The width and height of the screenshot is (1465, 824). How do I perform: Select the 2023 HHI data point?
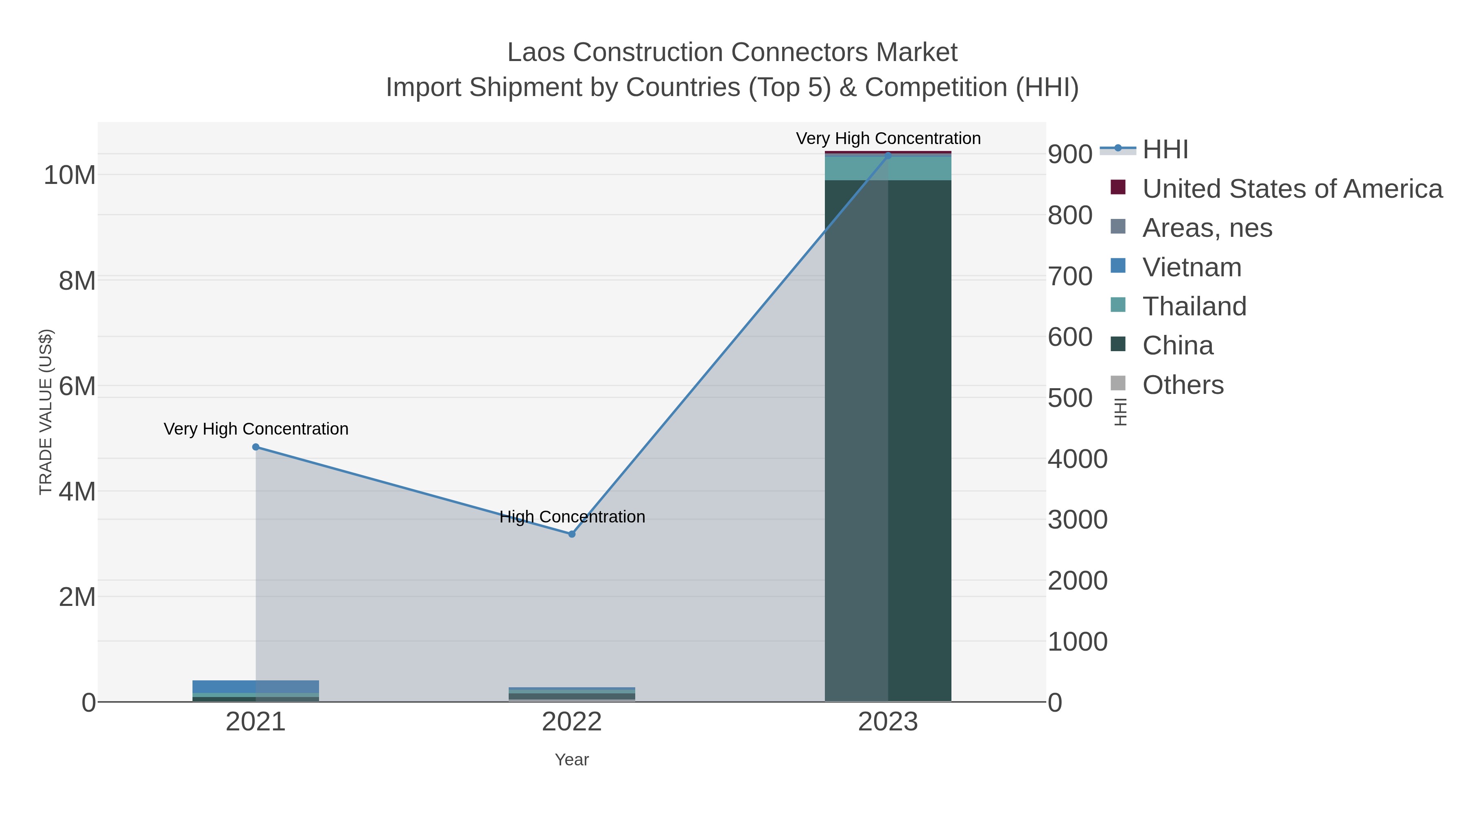(888, 155)
